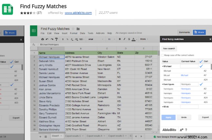Close the Find fuzzy matches sidebar
The height and width of the screenshot is (140, 212).
pos(210,39)
